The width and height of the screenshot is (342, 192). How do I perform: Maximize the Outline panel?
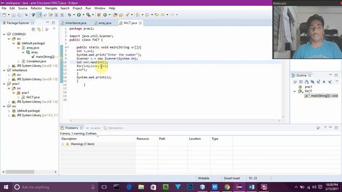(x=336, y=75)
